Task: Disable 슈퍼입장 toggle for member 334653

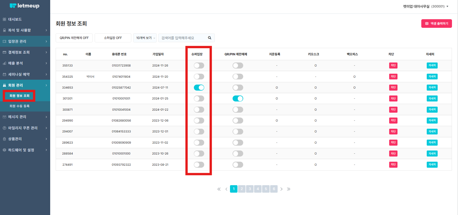Action: pyautogui.click(x=199, y=87)
